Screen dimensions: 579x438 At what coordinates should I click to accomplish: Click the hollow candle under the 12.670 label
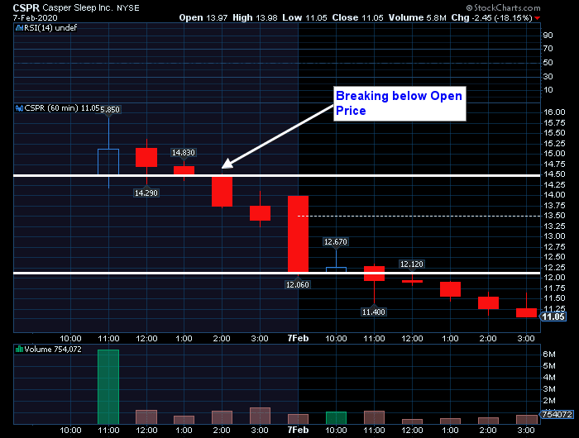[336, 269]
